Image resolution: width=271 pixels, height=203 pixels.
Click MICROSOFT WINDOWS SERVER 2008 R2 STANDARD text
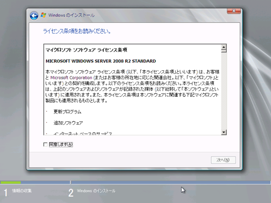point(101,61)
